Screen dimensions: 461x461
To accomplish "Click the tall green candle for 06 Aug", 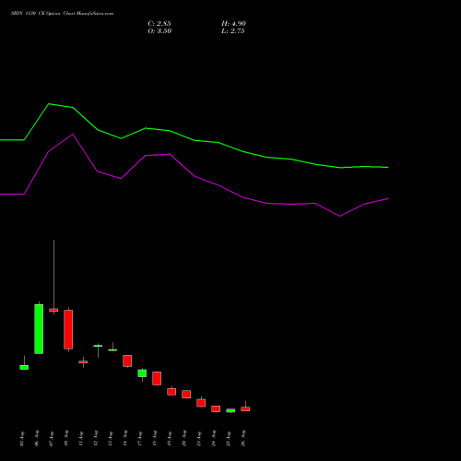I will [x=39, y=329].
